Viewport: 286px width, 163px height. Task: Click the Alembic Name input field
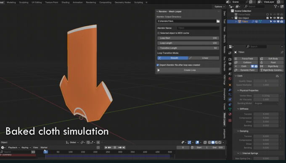(x=198, y=28)
